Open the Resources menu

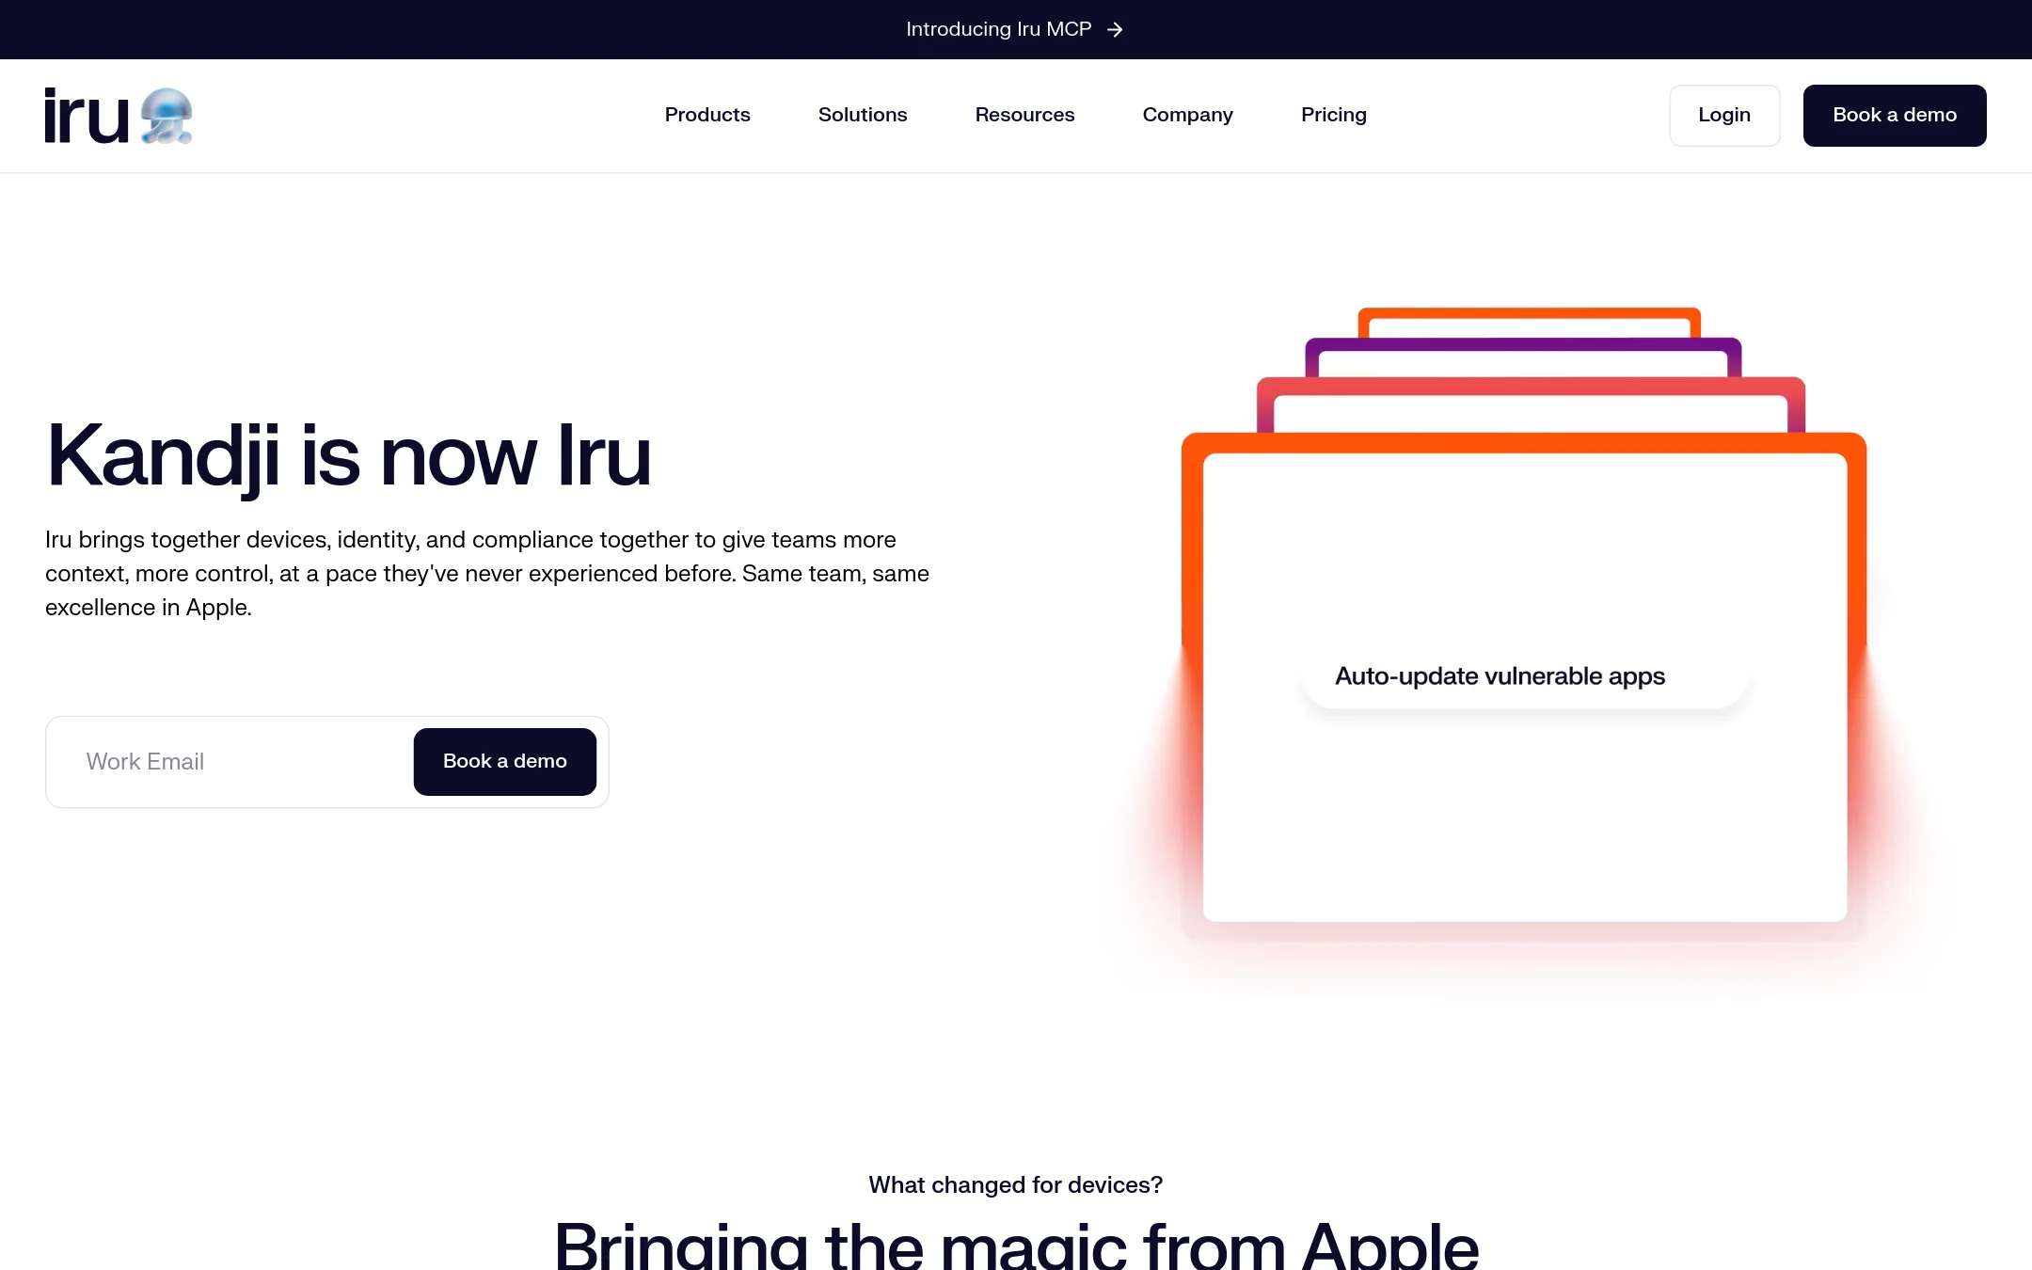tap(1024, 115)
